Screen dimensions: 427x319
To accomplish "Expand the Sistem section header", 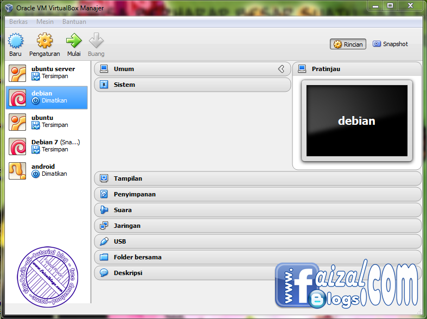I will point(193,85).
